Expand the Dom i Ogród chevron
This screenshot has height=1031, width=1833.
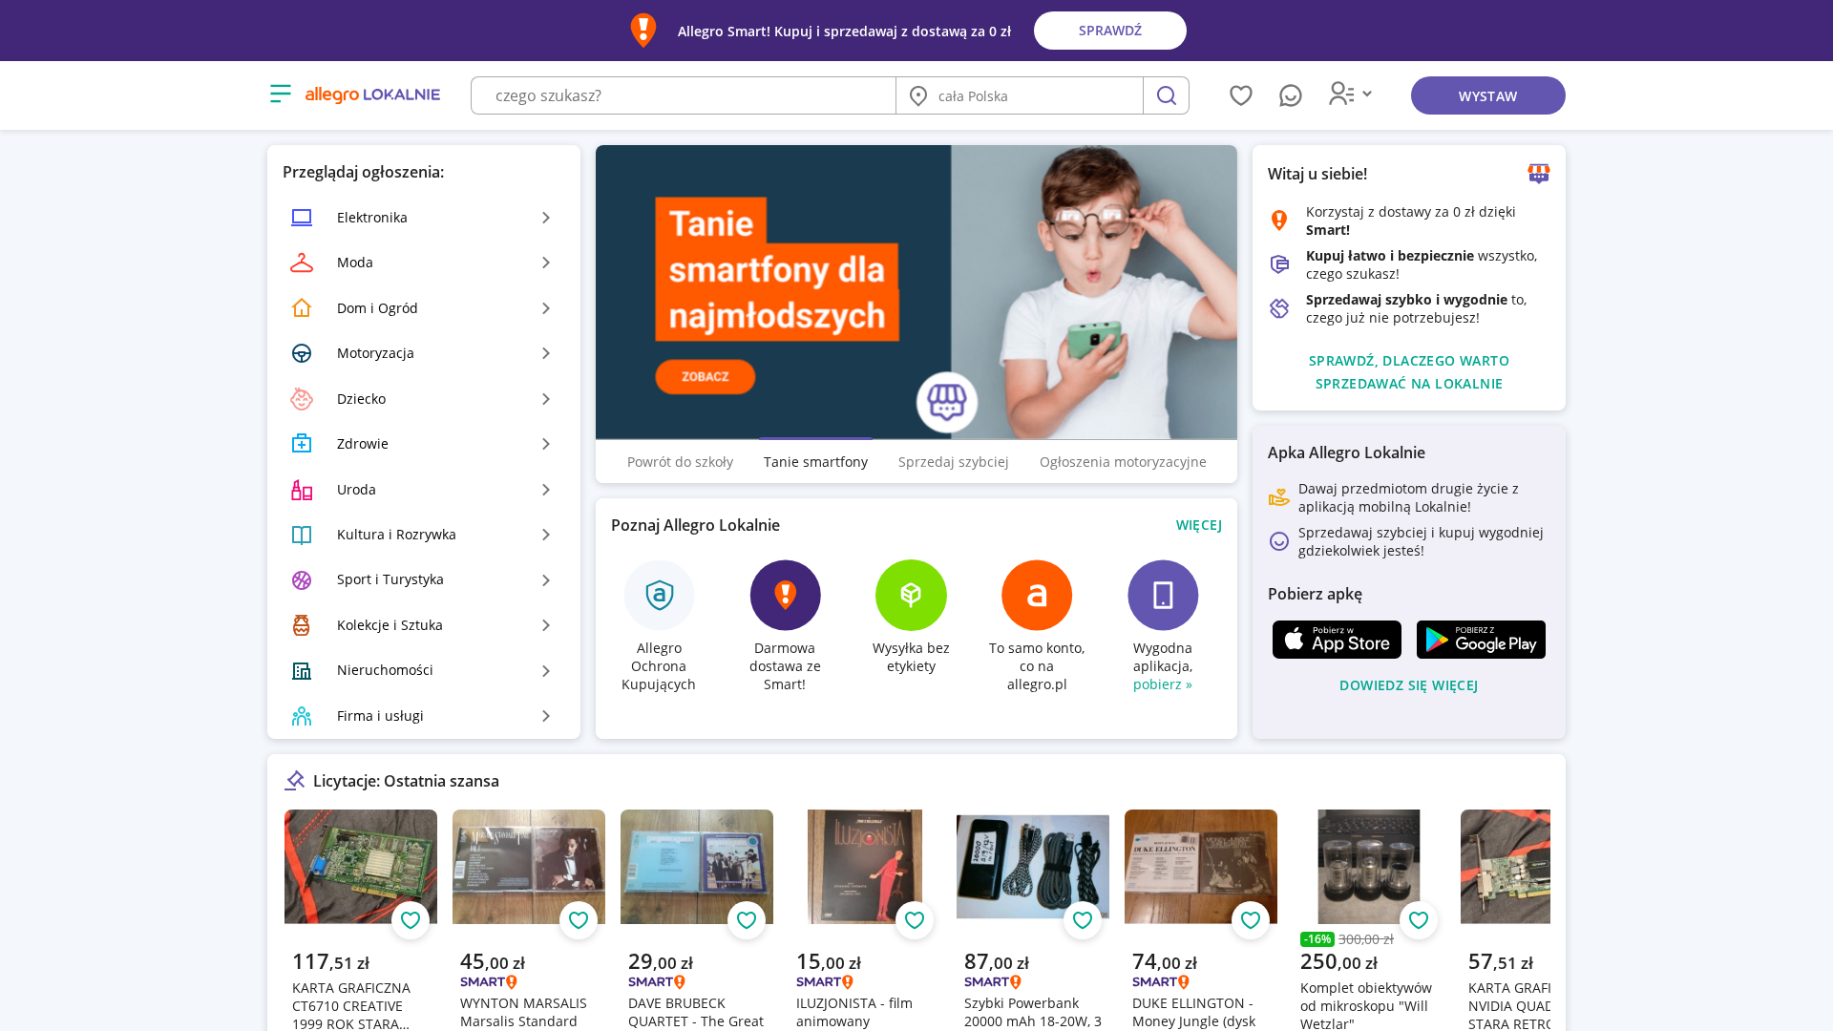click(546, 308)
